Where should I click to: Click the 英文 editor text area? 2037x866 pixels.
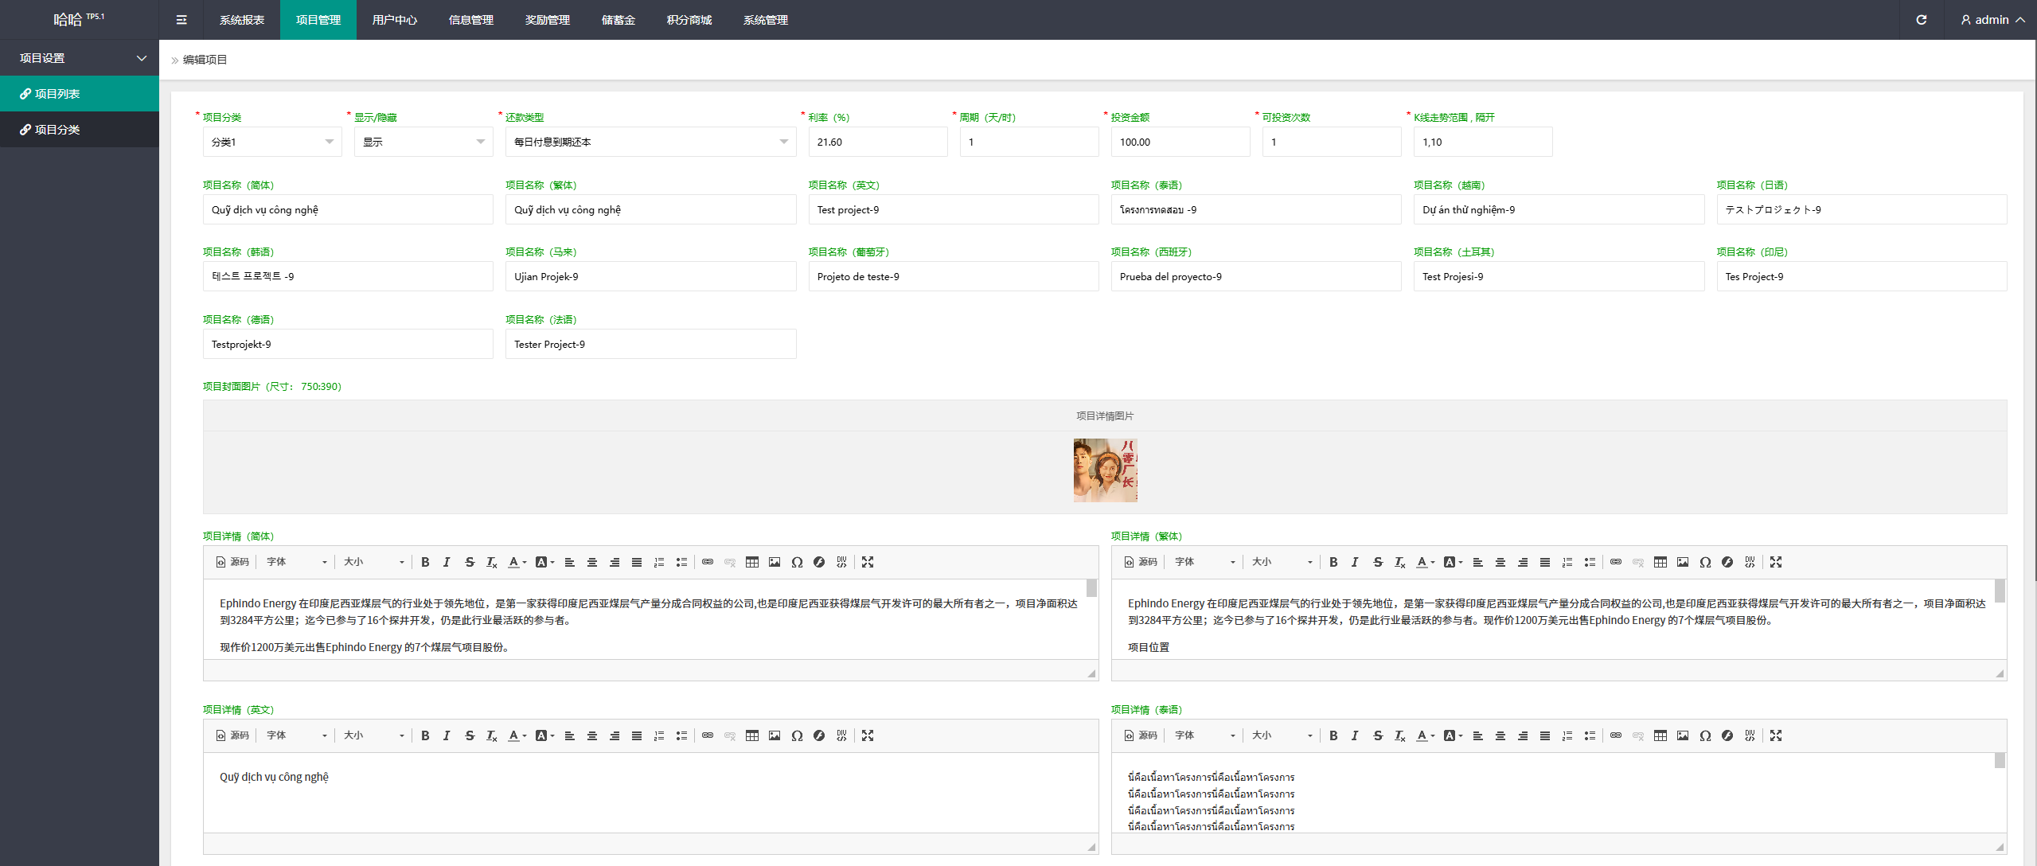coord(651,793)
